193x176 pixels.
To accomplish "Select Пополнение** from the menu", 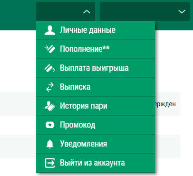I will tap(96, 49).
